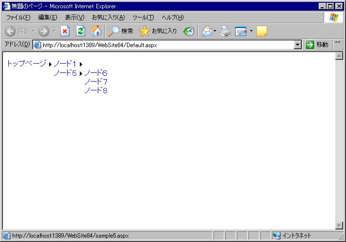Viewport: 346px width, 242px height.
Task: Follow the ノード8 link
Action: coord(96,90)
